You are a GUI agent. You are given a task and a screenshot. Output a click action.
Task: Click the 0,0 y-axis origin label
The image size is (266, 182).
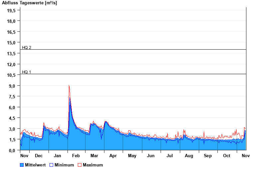point(12,150)
